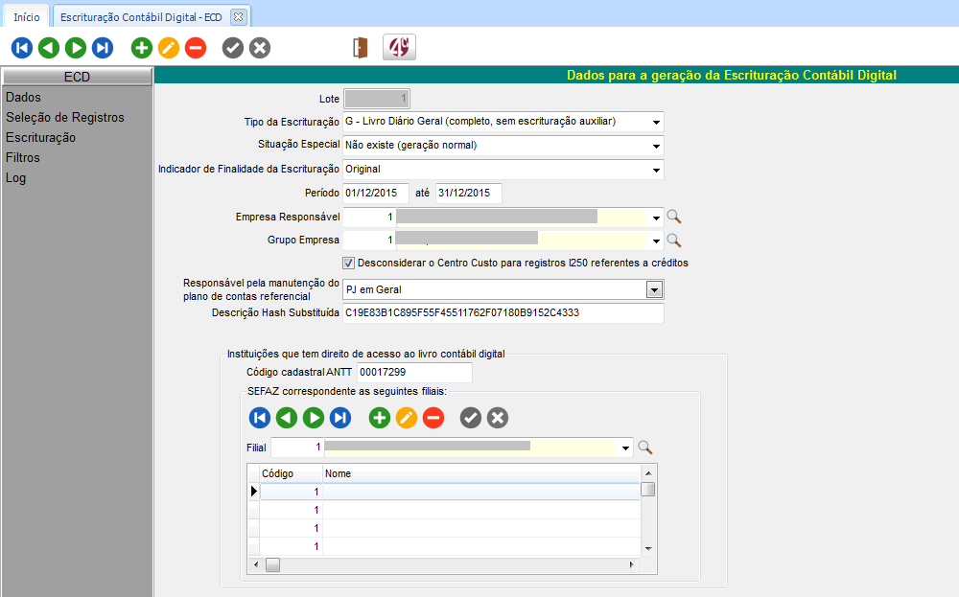The height and width of the screenshot is (597, 959).
Task: Go to previous SEFAZ filial record
Action: (287, 418)
